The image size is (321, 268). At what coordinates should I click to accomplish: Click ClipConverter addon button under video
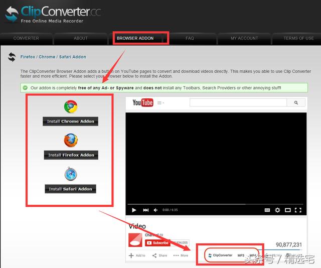(x=220, y=255)
